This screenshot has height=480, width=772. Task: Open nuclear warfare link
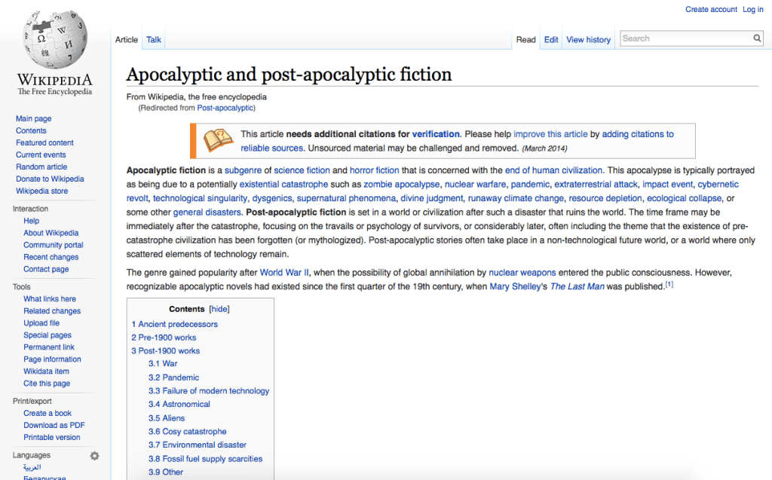pos(475,184)
